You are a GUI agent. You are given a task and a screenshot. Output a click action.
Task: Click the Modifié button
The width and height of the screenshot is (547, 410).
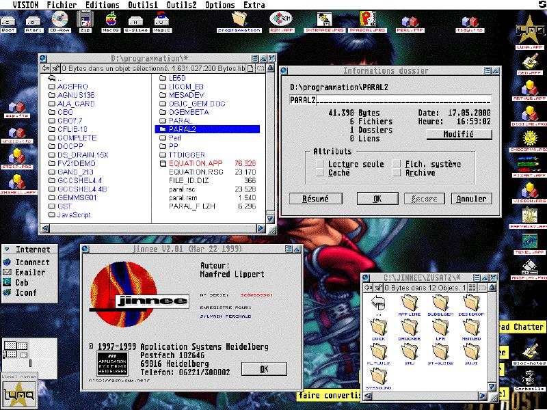point(459,134)
